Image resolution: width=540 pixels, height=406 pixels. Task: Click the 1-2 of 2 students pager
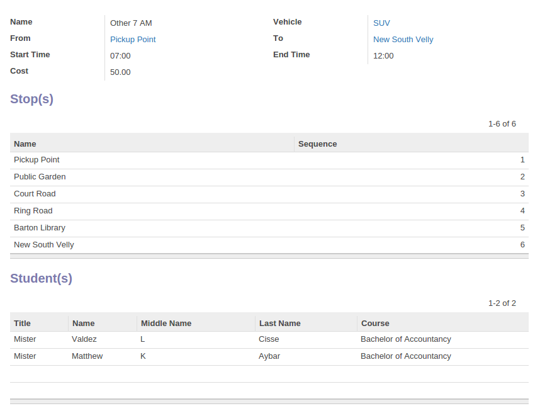tap(502, 303)
